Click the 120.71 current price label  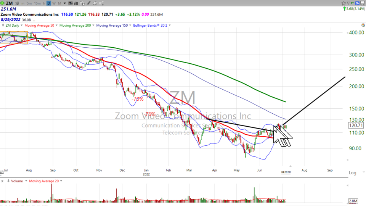click(356, 126)
